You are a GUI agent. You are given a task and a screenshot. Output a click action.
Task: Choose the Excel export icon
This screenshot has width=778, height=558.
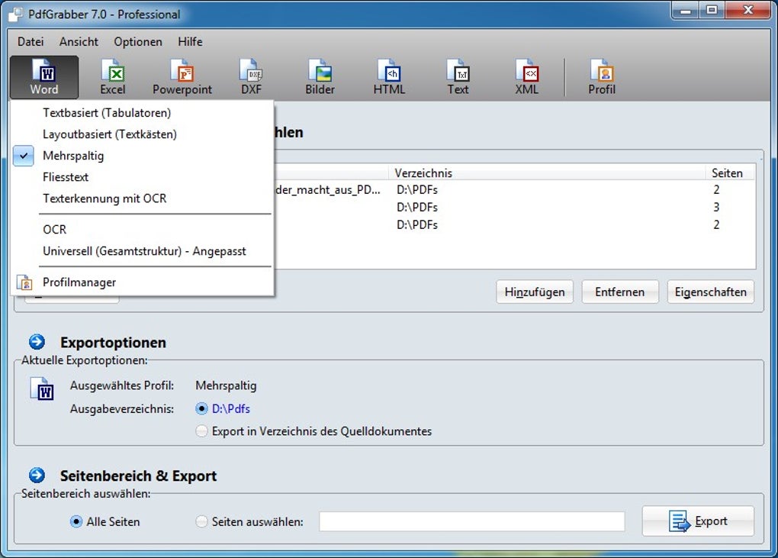[113, 77]
